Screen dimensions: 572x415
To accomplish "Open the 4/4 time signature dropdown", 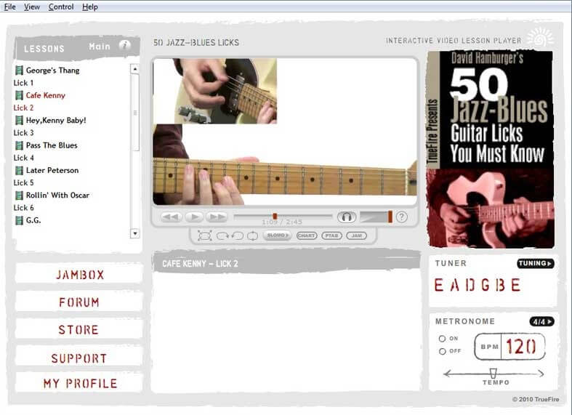I will (541, 321).
